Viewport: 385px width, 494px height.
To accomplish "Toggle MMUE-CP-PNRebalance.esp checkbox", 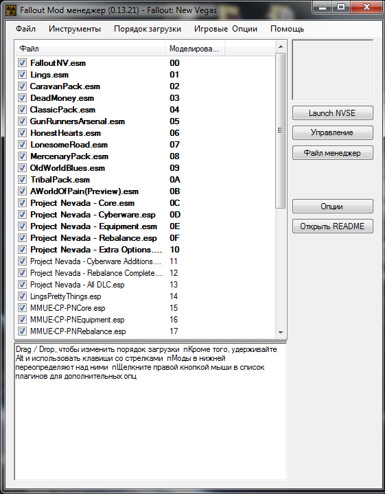I will [x=22, y=331].
